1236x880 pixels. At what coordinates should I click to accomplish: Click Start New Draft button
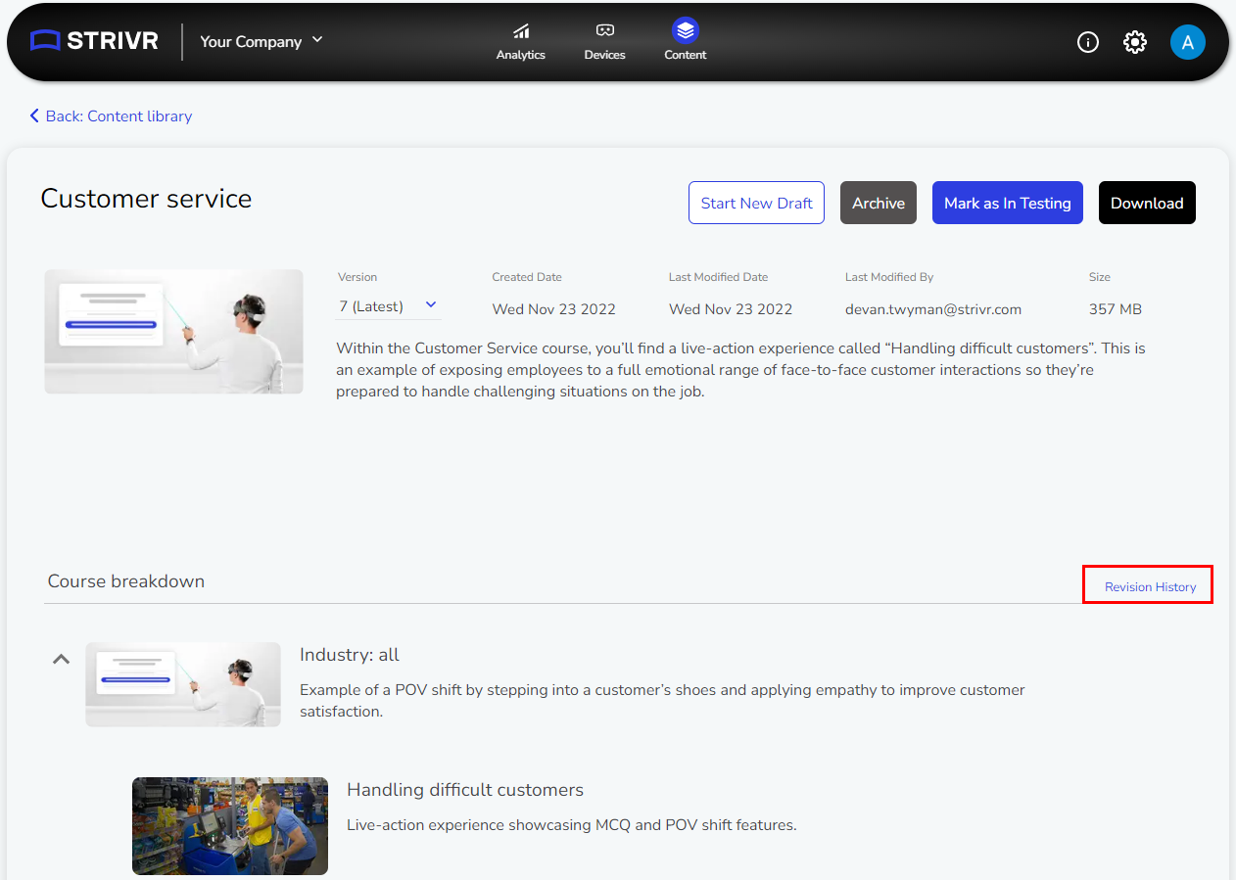point(756,203)
